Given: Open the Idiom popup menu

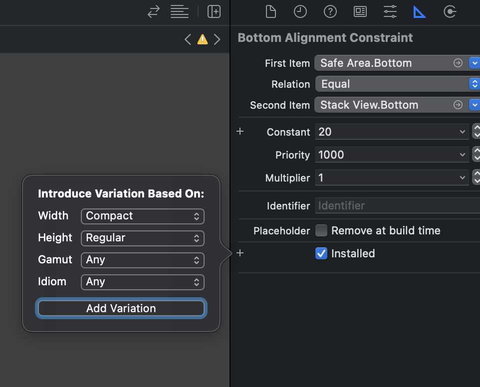Looking at the screenshot, I should (x=142, y=282).
